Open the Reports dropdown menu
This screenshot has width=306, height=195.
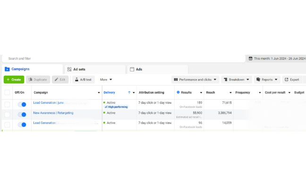point(267,80)
